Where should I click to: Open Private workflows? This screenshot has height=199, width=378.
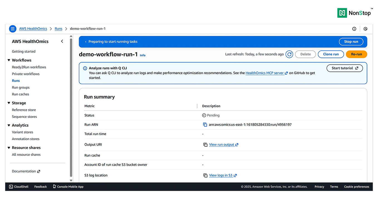pos(26,74)
